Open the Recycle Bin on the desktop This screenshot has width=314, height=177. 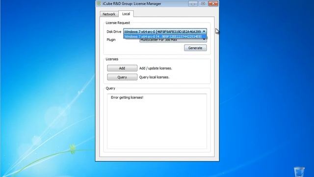(x=299, y=172)
